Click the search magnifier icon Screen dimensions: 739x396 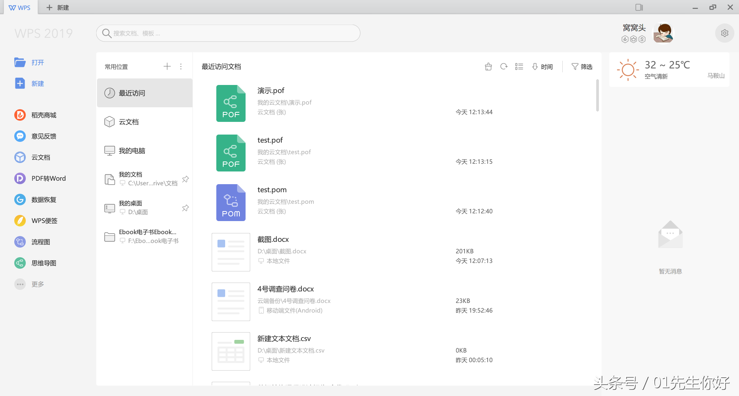click(x=107, y=33)
